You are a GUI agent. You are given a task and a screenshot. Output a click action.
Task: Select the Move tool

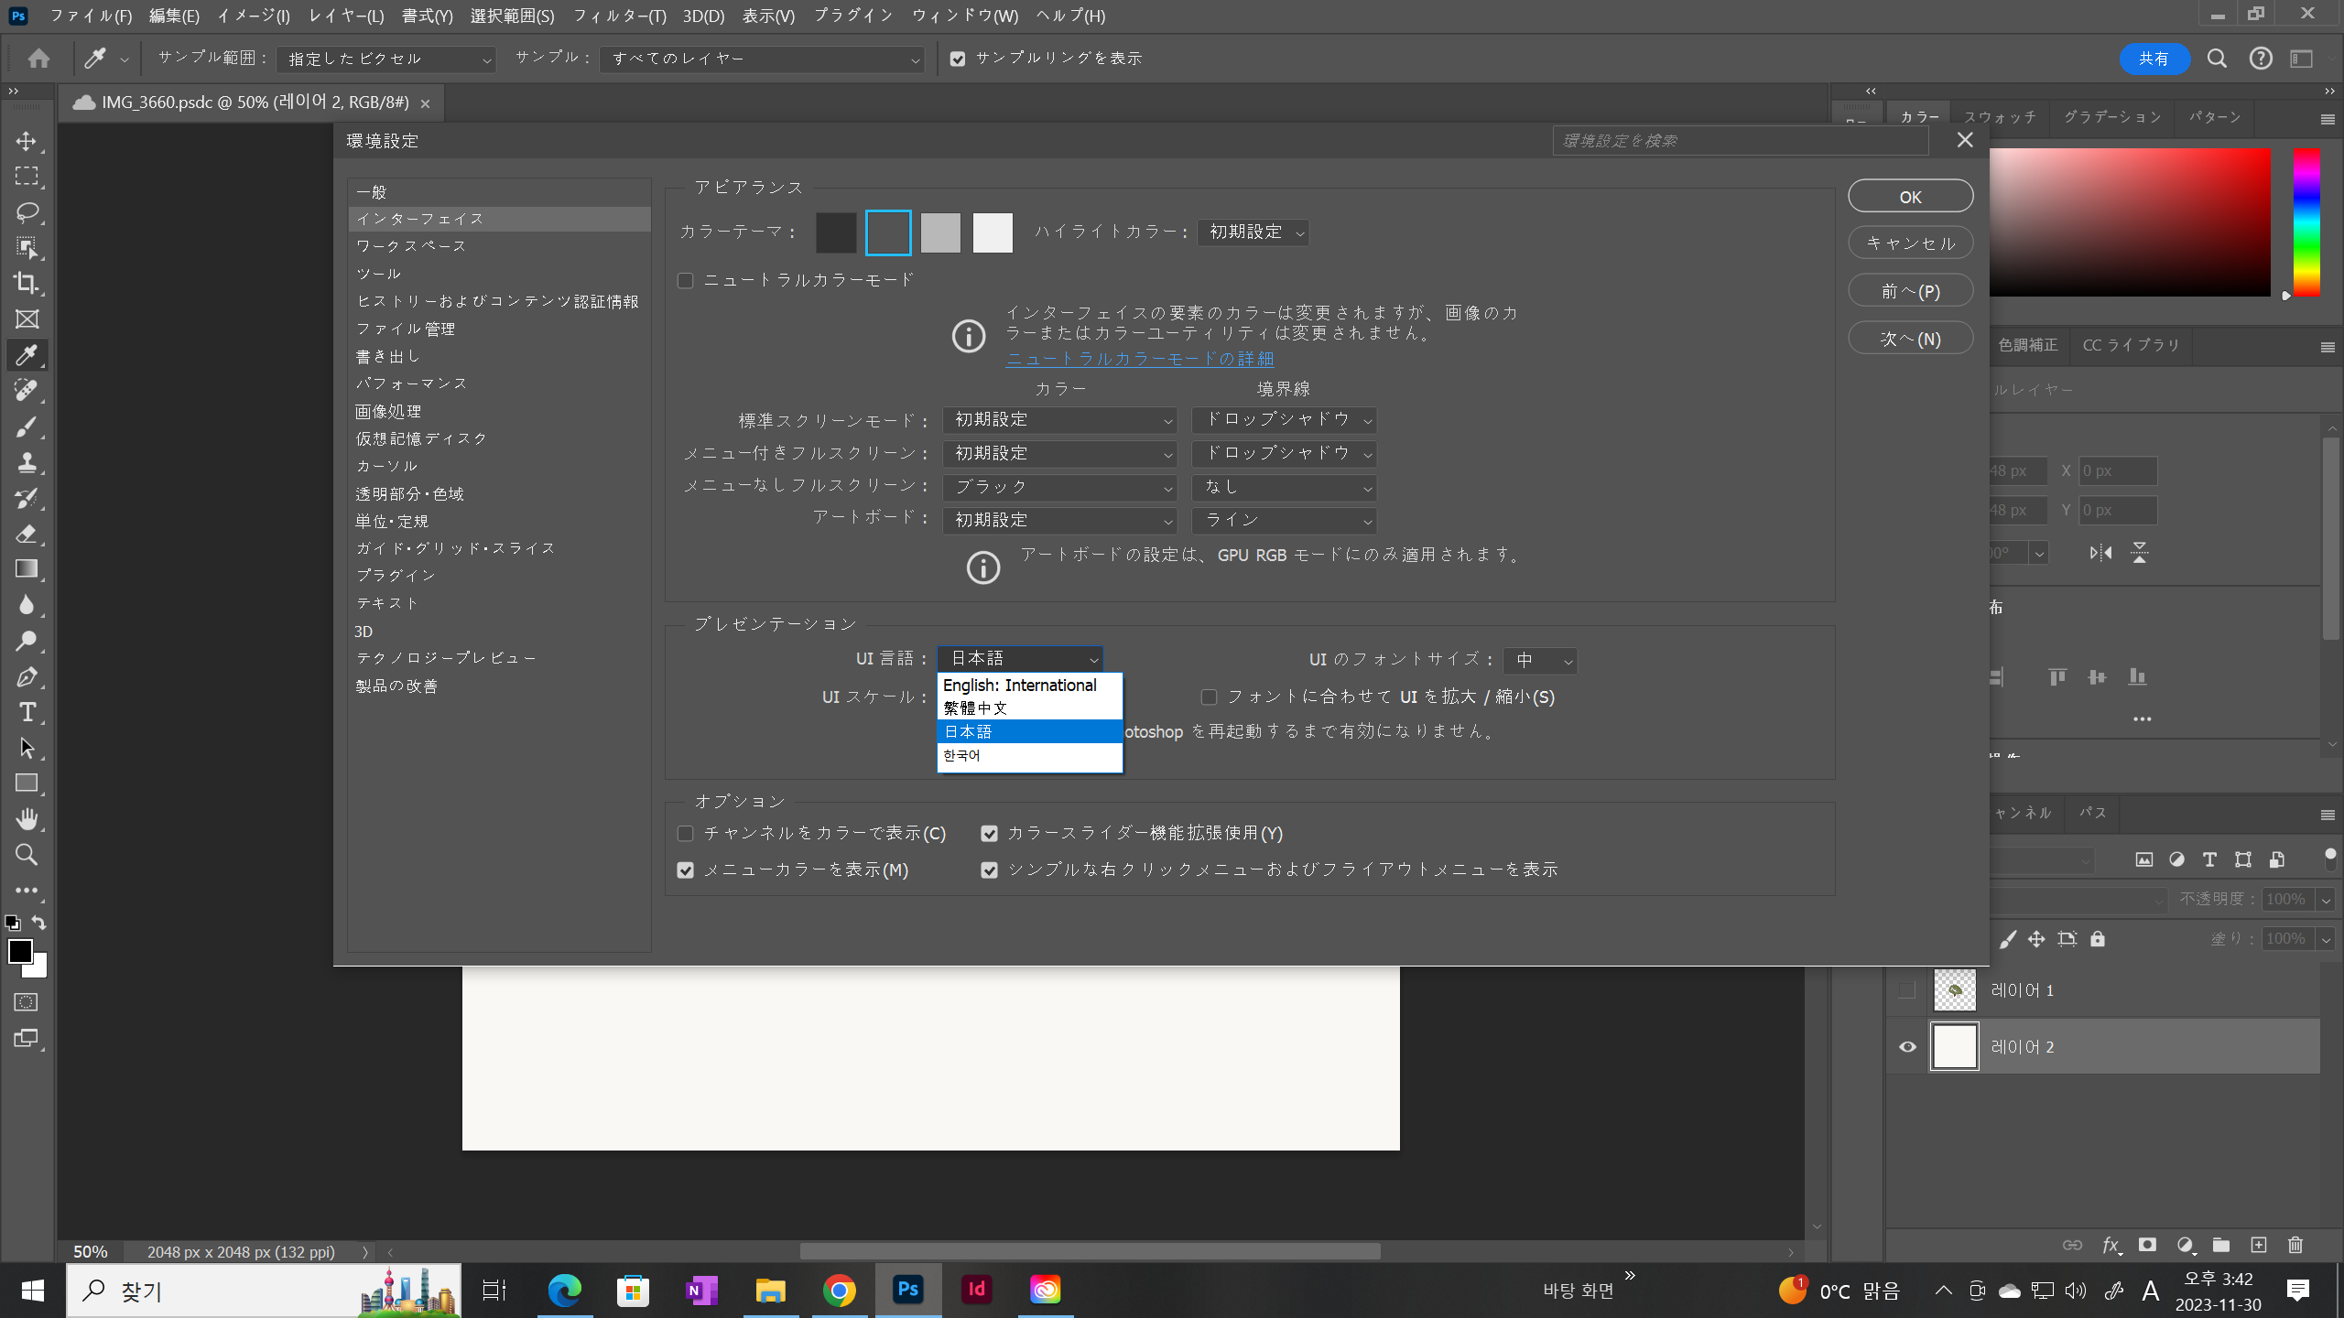pos(27,140)
